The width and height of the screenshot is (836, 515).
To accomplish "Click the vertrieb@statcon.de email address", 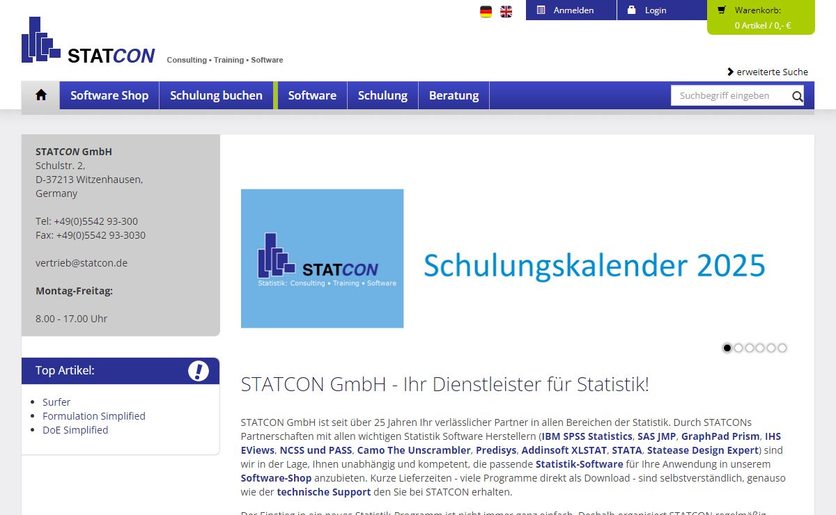I will (x=82, y=263).
